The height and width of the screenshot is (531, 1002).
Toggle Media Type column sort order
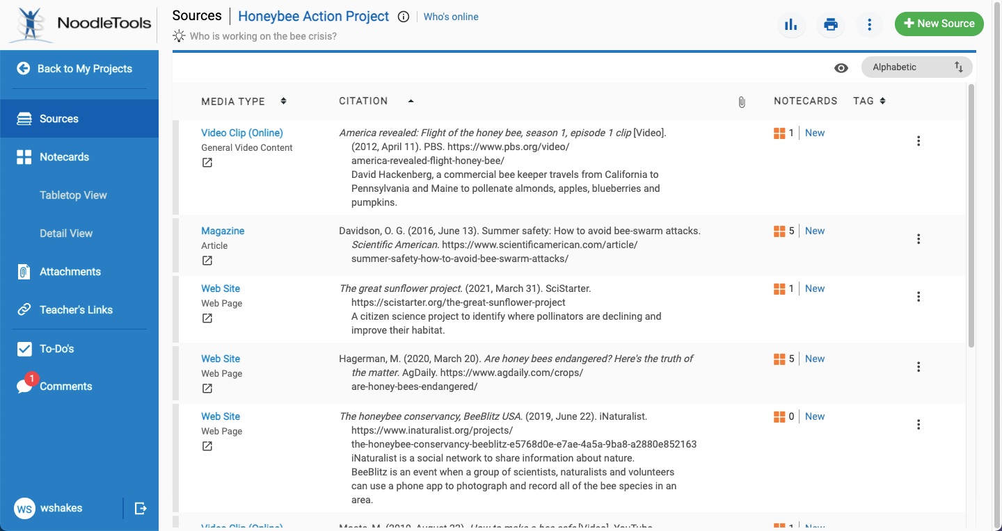tap(283, 101)
